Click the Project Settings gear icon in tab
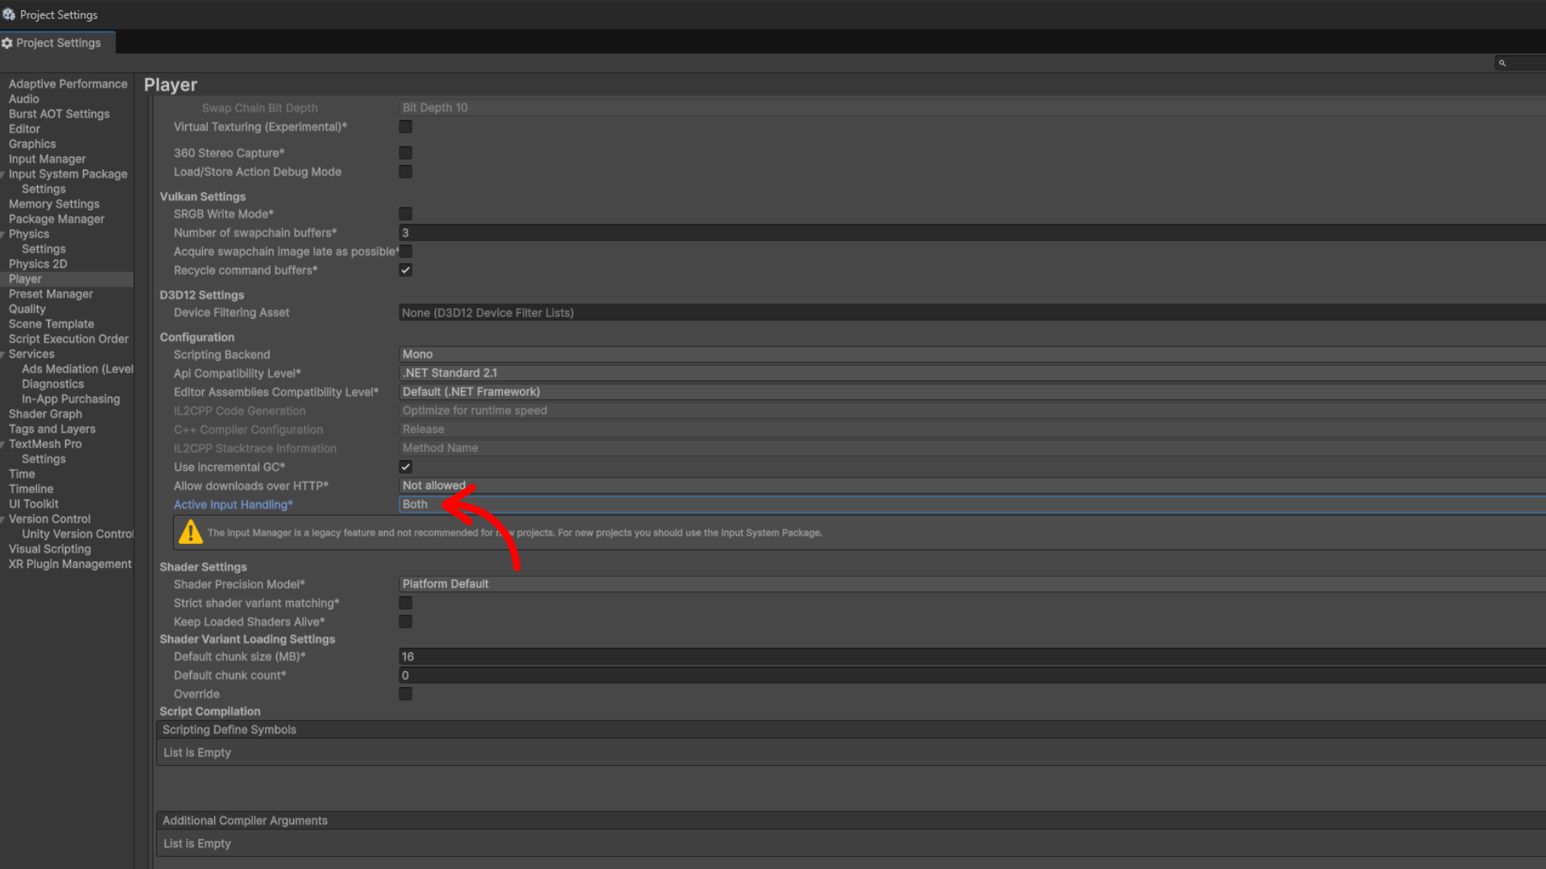 pyautogui.click(x=7, y=43)
